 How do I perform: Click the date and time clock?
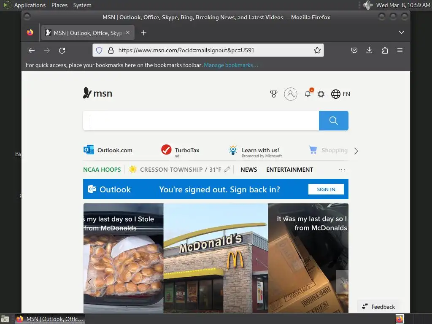(x=403, y=5)
